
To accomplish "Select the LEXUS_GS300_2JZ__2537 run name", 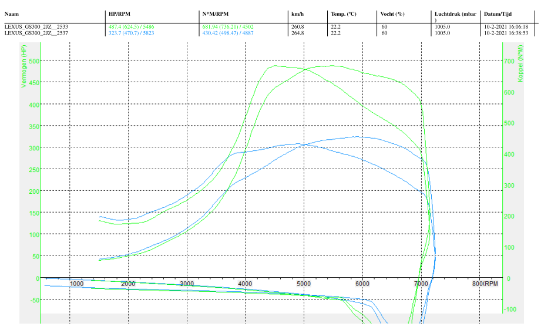I will [36, 33].
